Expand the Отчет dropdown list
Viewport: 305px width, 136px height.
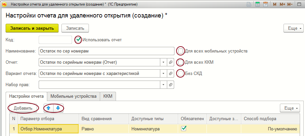pos(164,62)
